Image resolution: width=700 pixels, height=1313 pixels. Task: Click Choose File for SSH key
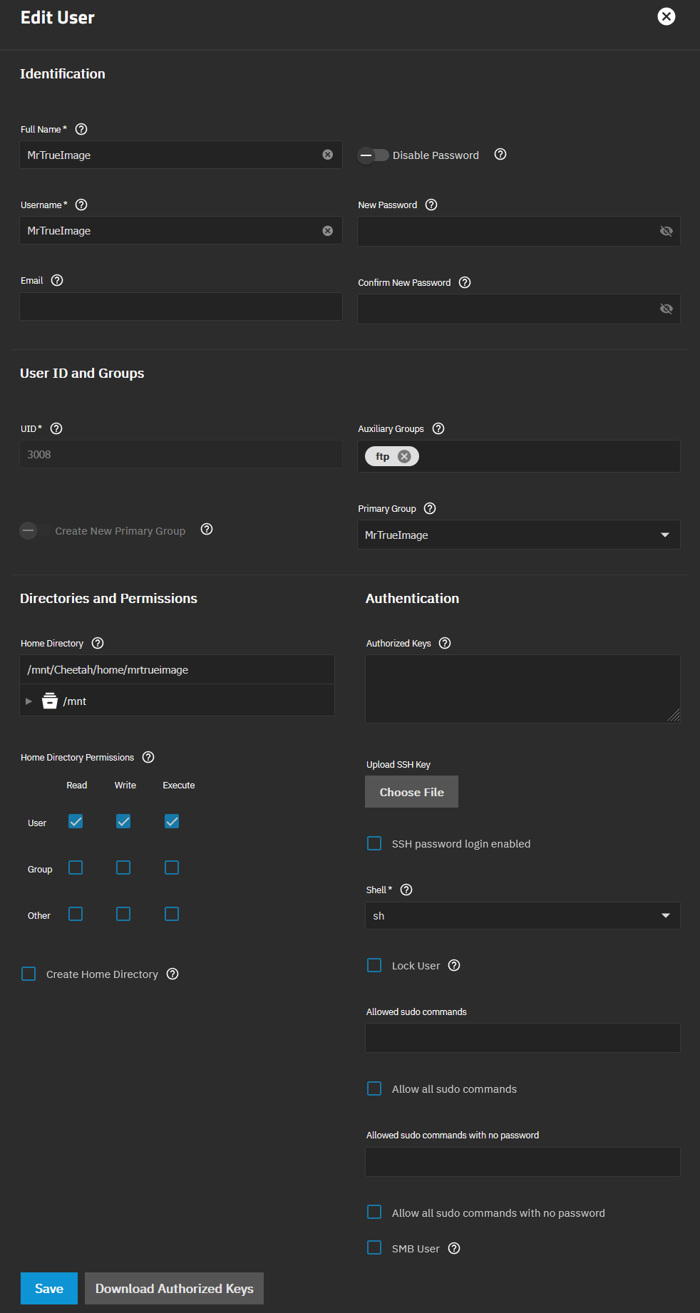pyautogui.click(x=411, y=792)
